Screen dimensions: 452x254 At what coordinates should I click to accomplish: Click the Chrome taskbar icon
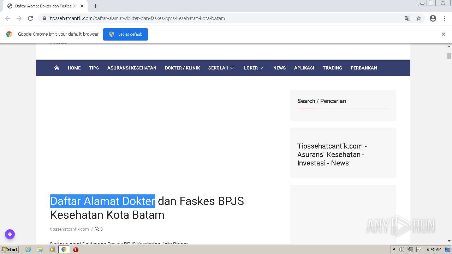64,249
